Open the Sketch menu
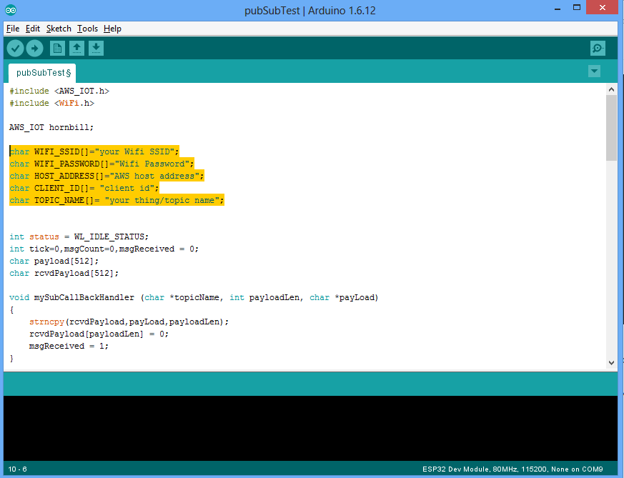The width and height of the screenshot is (624, 478). pyautogui.click(x=59, y=29)
